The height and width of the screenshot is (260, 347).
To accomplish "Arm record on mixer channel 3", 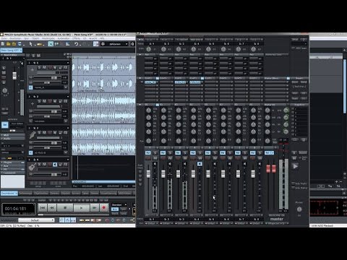I will 178,158.
